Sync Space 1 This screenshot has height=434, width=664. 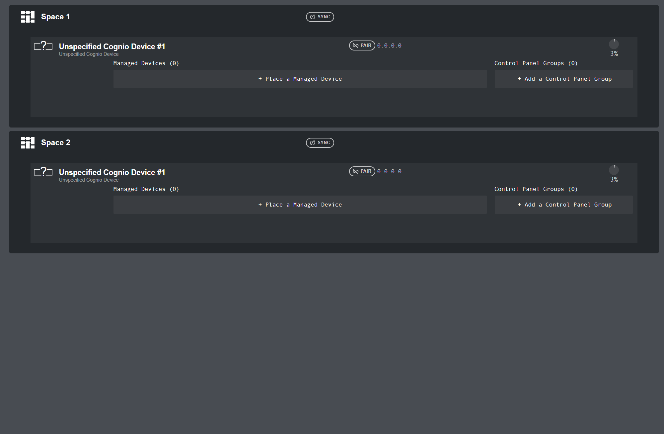320,17
